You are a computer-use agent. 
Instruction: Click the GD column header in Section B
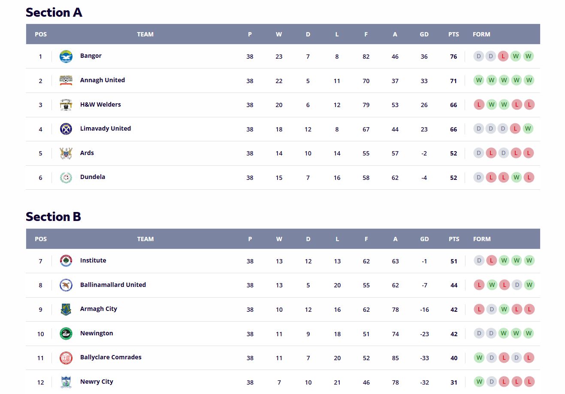pyautogui.click(x=424, y=239)
